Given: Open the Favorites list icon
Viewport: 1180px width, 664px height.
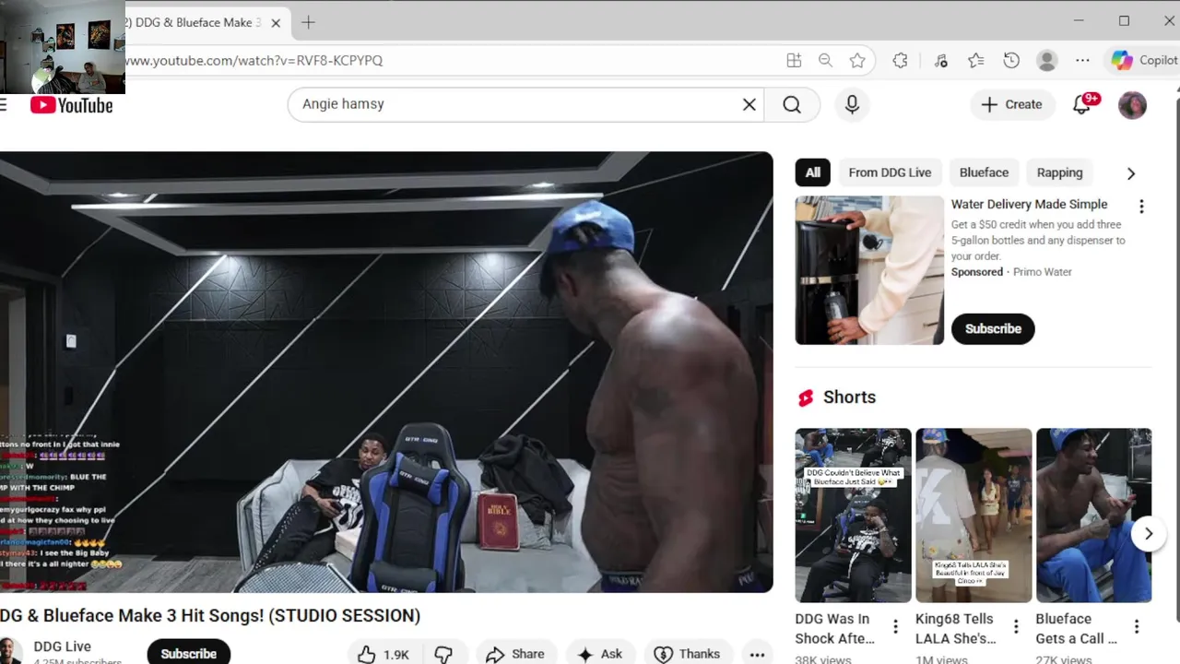Looking at the screenshot, I should 976,60.
